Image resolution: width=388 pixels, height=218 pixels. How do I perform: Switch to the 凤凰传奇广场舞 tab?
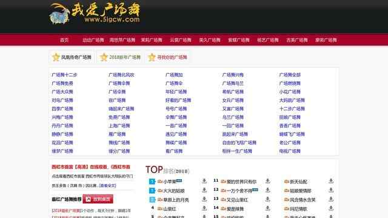click(x=72, y=57)
